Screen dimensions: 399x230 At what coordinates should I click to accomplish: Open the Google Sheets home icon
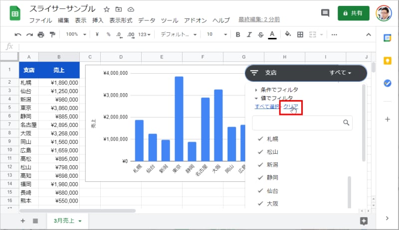click(x=15, y=13)
